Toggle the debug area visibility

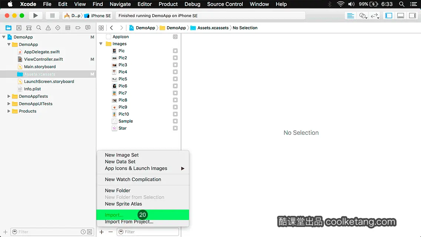(x=401, y=16)
